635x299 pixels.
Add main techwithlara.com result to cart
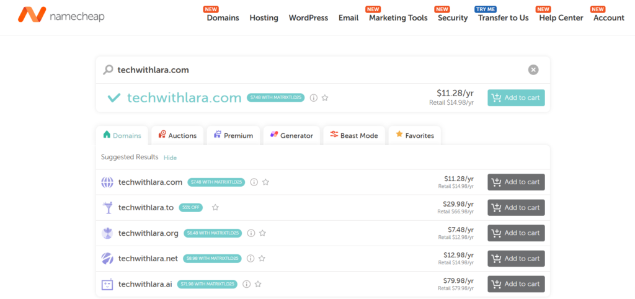(x=516, y=97)
